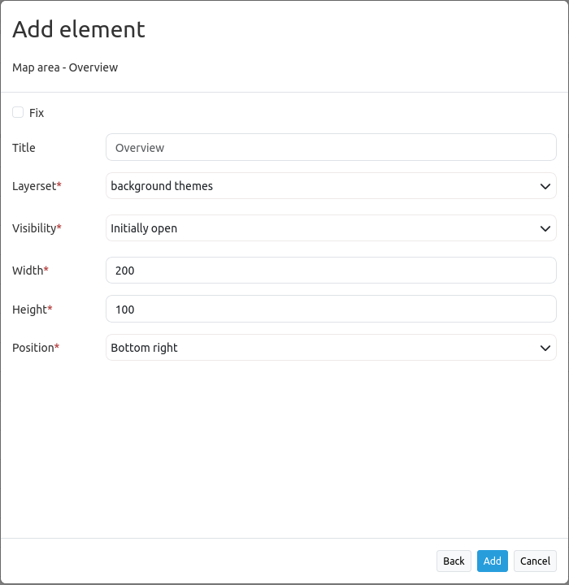
Task: Click the Title field label
Action: click(24, 148)
